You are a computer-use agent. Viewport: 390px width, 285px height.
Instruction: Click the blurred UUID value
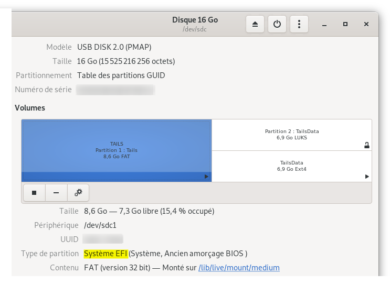pyautogui.click(x=103, y=239)
